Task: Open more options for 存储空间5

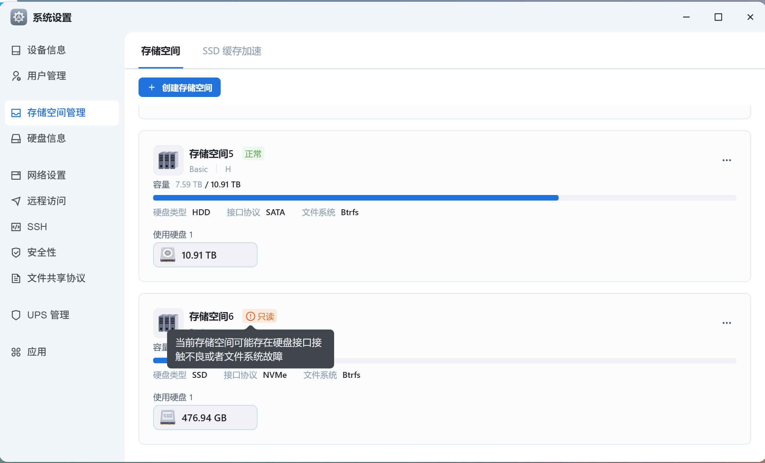Action: 727,160
